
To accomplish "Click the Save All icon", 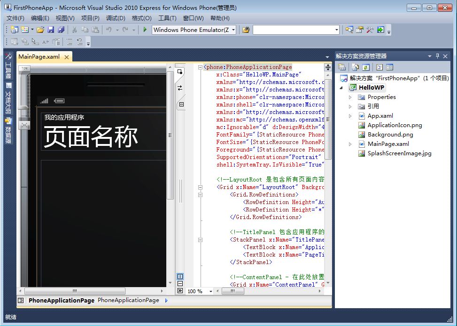I will click(x=61, y=30).
